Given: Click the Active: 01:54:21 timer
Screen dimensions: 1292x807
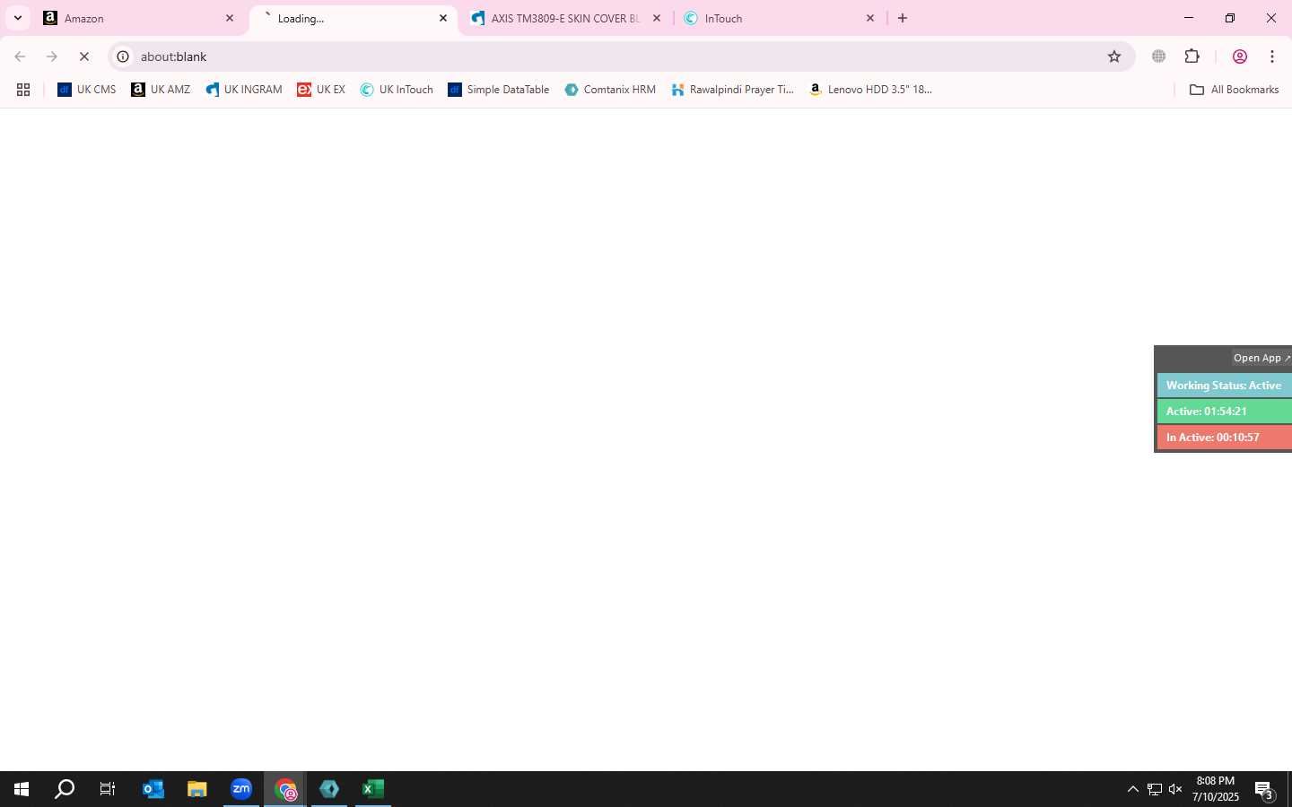Looking at the screenshot, I should point(1225,412).
